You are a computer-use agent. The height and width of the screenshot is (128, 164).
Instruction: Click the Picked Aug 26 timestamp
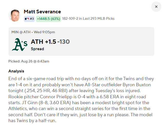[x=29, y=61]
